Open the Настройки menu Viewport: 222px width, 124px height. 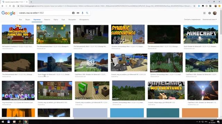pyautogui.click(x=72, y=20)
